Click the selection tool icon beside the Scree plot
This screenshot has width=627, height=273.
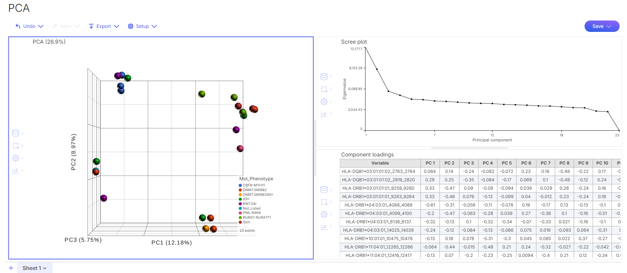click(x=324, y=89)
